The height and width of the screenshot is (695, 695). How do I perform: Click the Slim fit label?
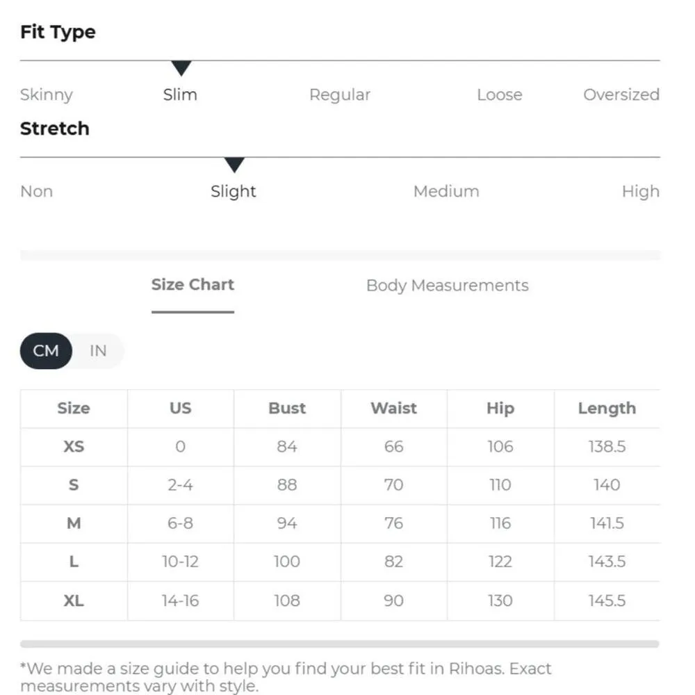point(180,95)
